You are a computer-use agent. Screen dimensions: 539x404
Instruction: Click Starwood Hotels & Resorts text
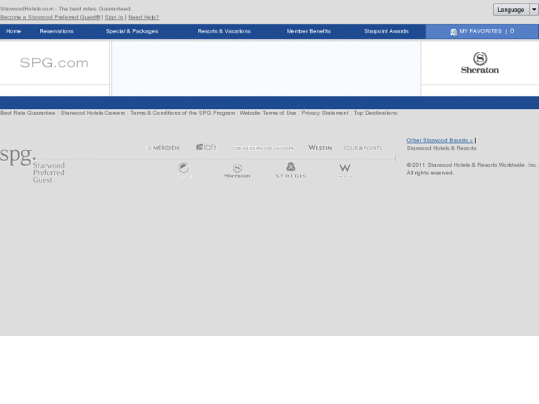(x=441, y=148)
